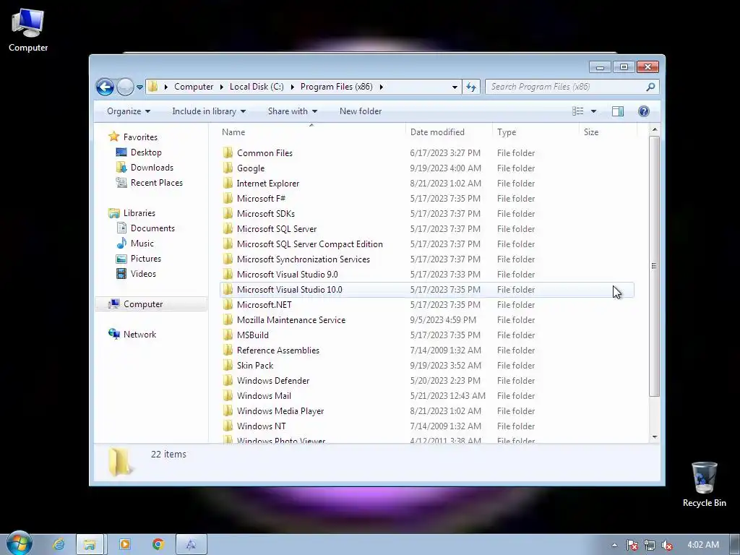Image resolution: width=740 pixels, height=555 pixels.
Task: Click Computer in the address breadcrumb
Action: tap(194, 87)
